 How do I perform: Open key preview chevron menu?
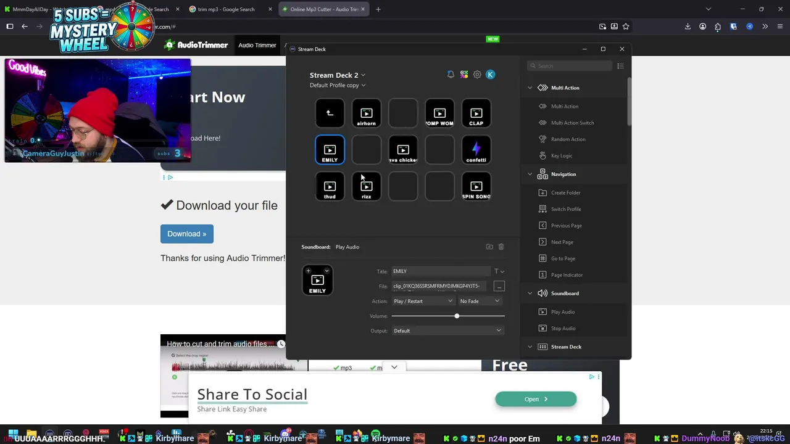[327, 271]
